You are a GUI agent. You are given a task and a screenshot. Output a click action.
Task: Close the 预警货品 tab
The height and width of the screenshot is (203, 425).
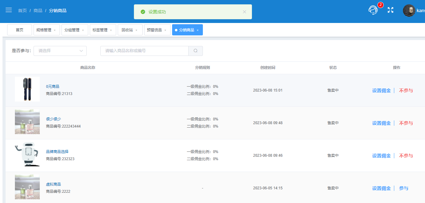click(165, 30)
